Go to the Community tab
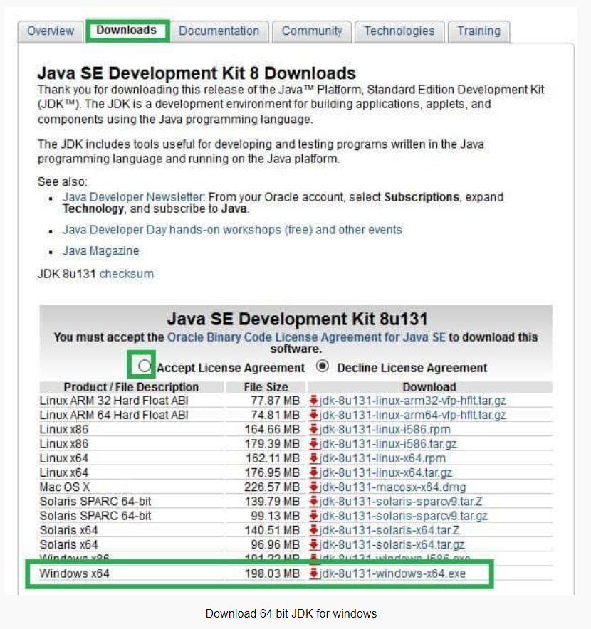 (x=312, y=31)
